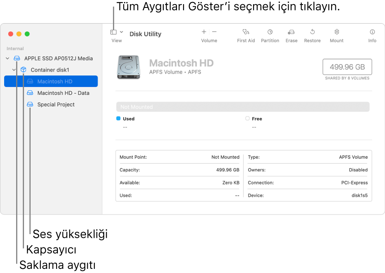Image resolution: width=385 pixels, height=273 pixels.
Task: Click the Owners value Disabled
Action: (358, 170)
